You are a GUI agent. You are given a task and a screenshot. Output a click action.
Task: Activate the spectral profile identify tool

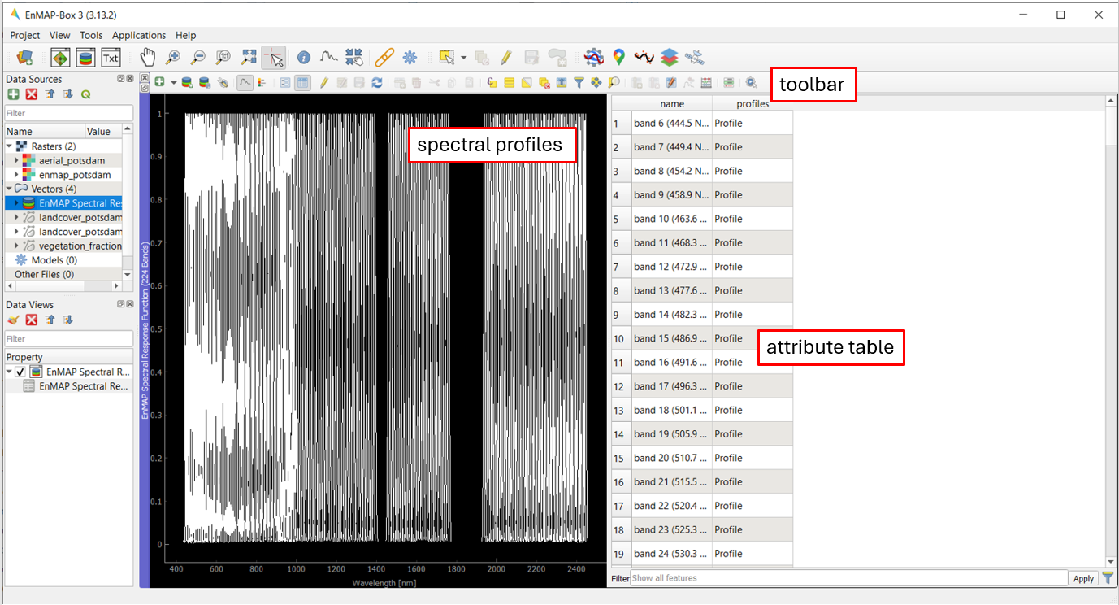(328, 57)
